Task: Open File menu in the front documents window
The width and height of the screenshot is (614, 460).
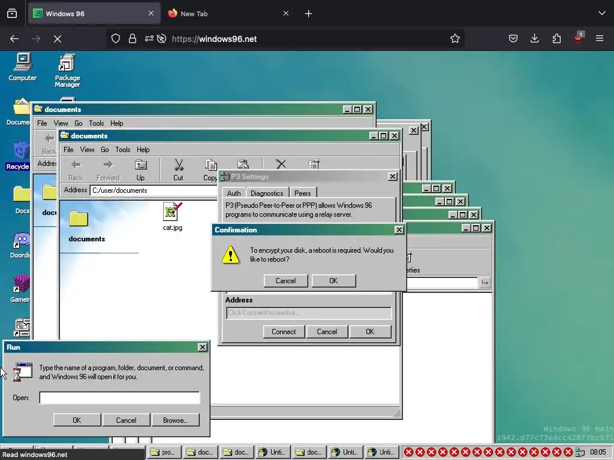Action: (68, 150)
